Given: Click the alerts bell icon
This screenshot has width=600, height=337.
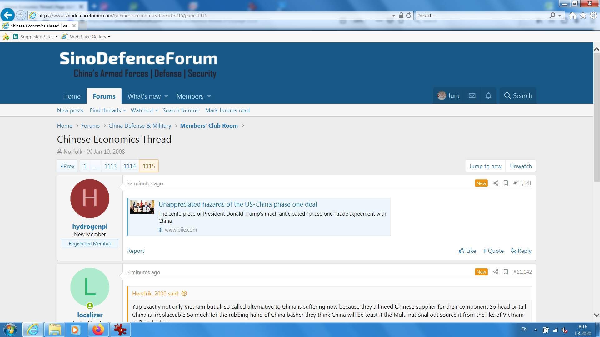Looking at the screenshot, I should [x=488, y=96].
